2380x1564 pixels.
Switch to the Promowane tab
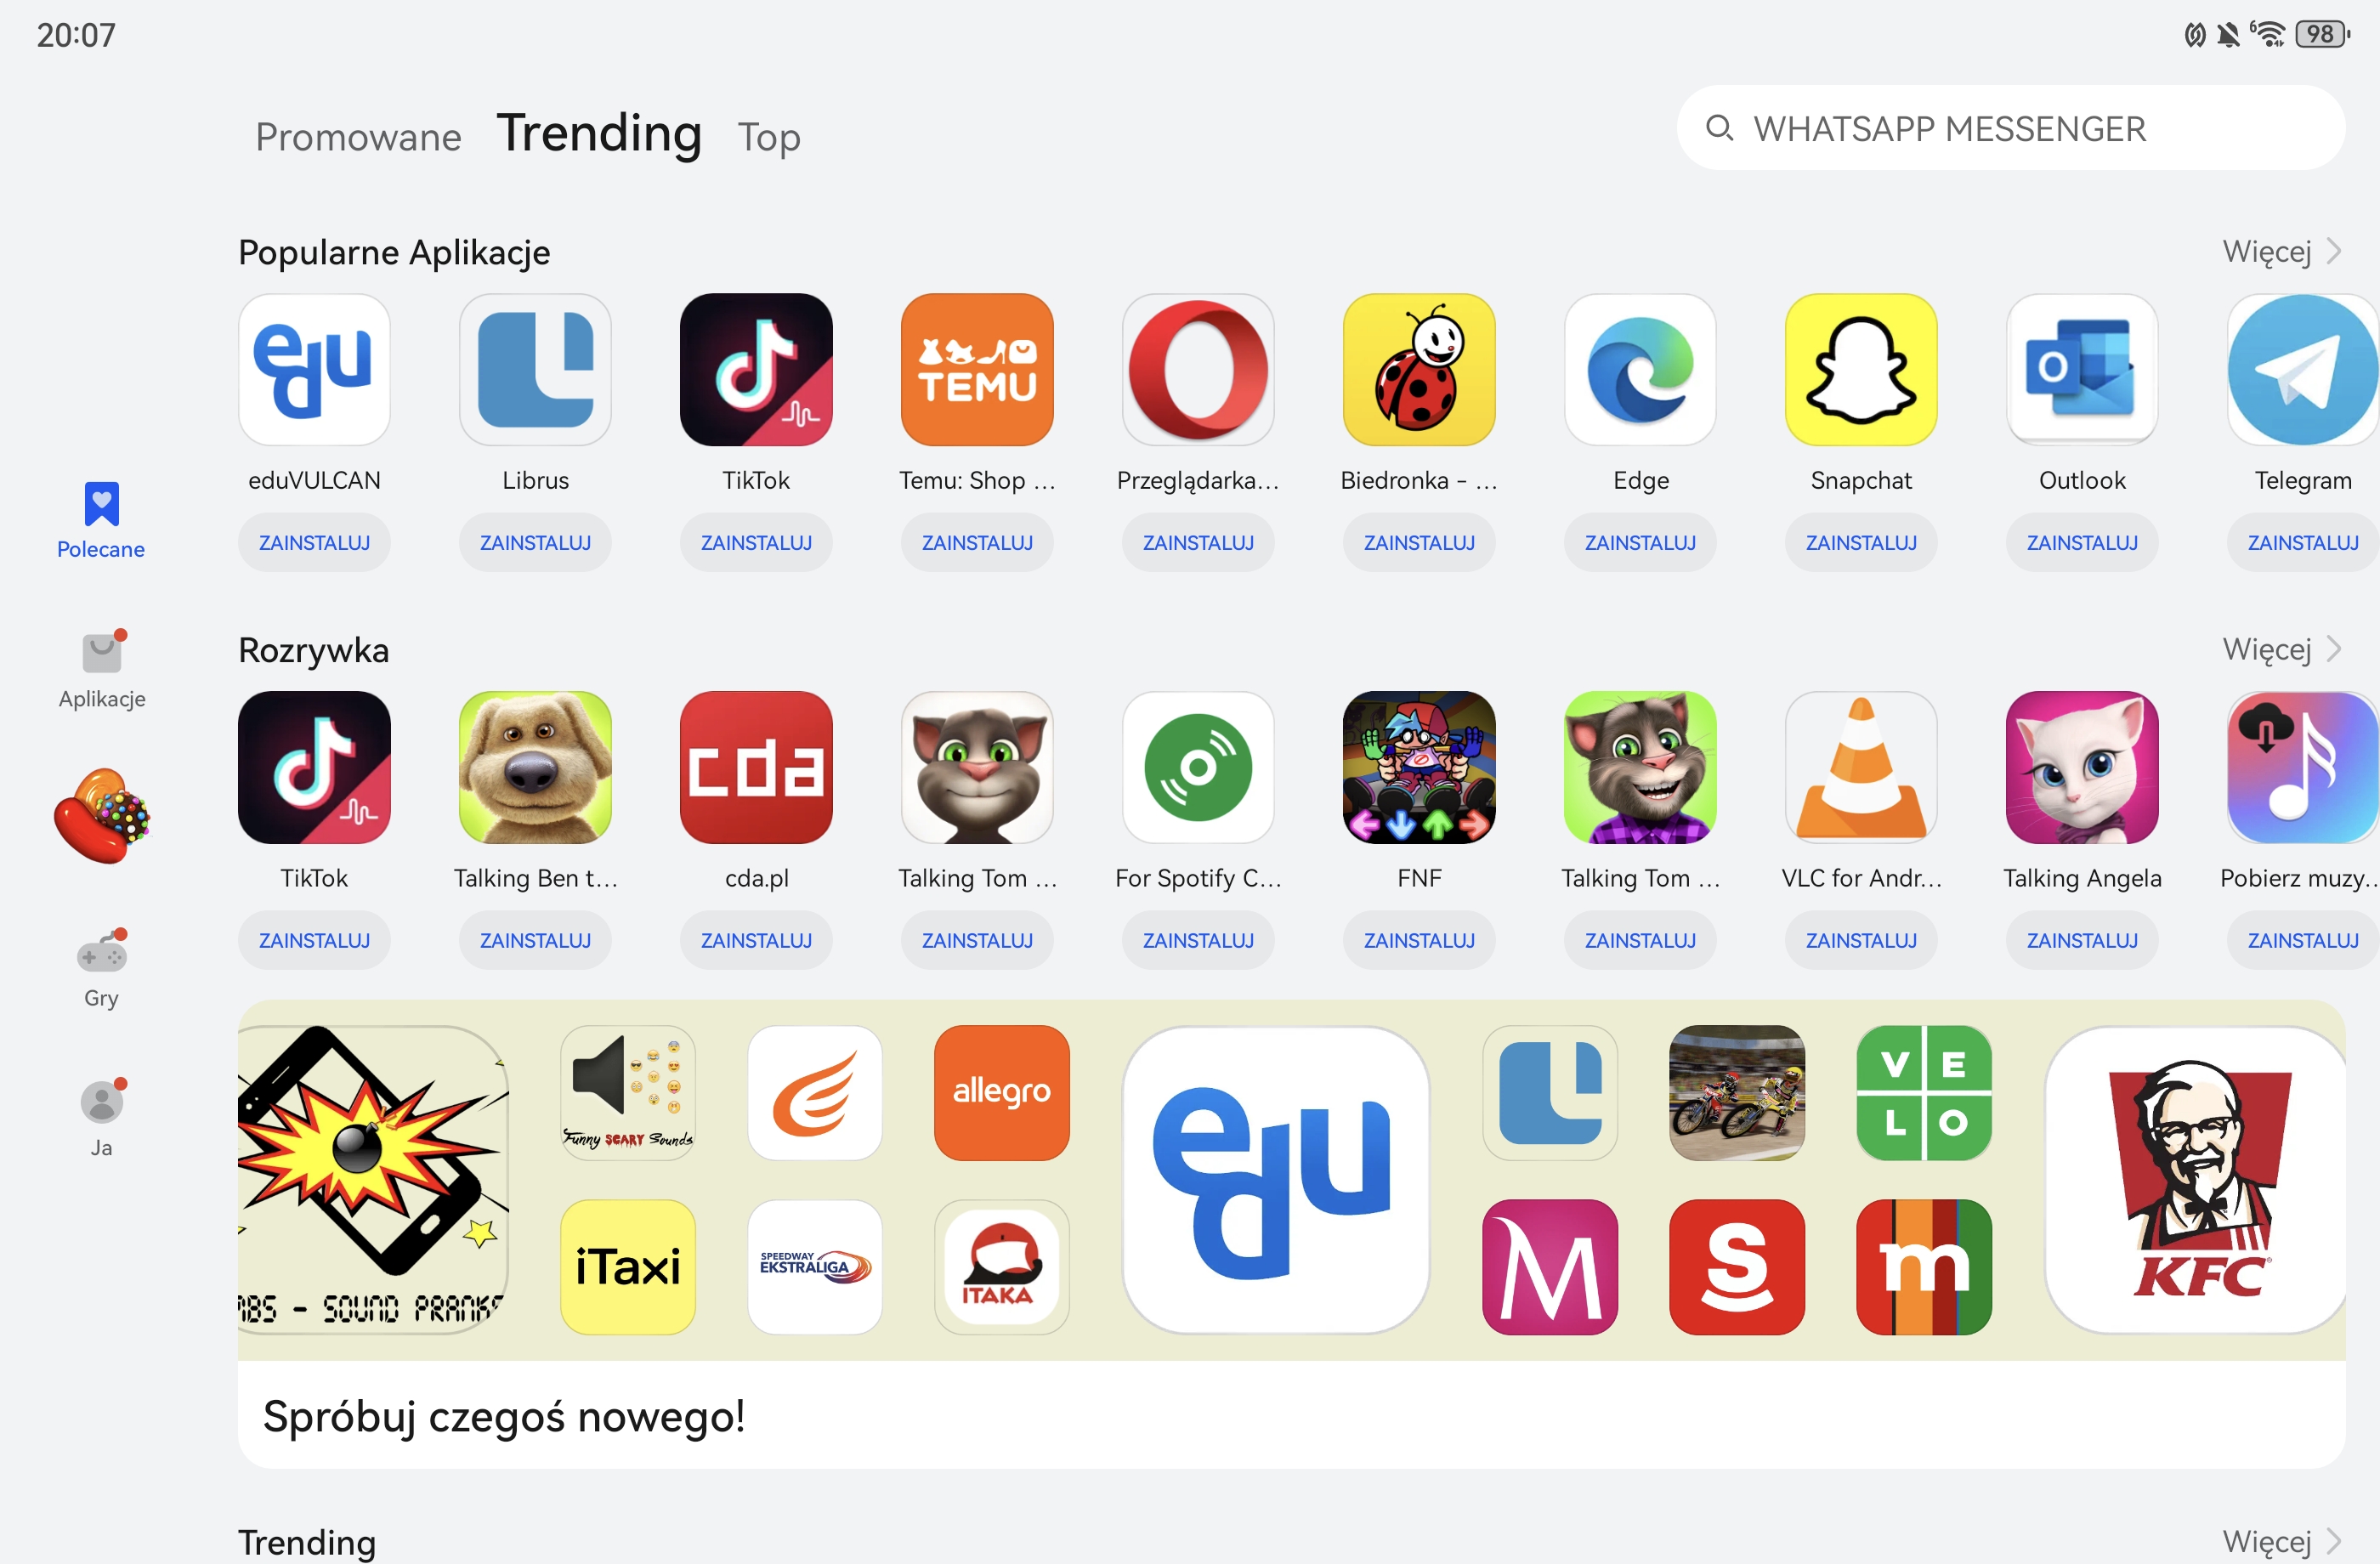point(358,136)
